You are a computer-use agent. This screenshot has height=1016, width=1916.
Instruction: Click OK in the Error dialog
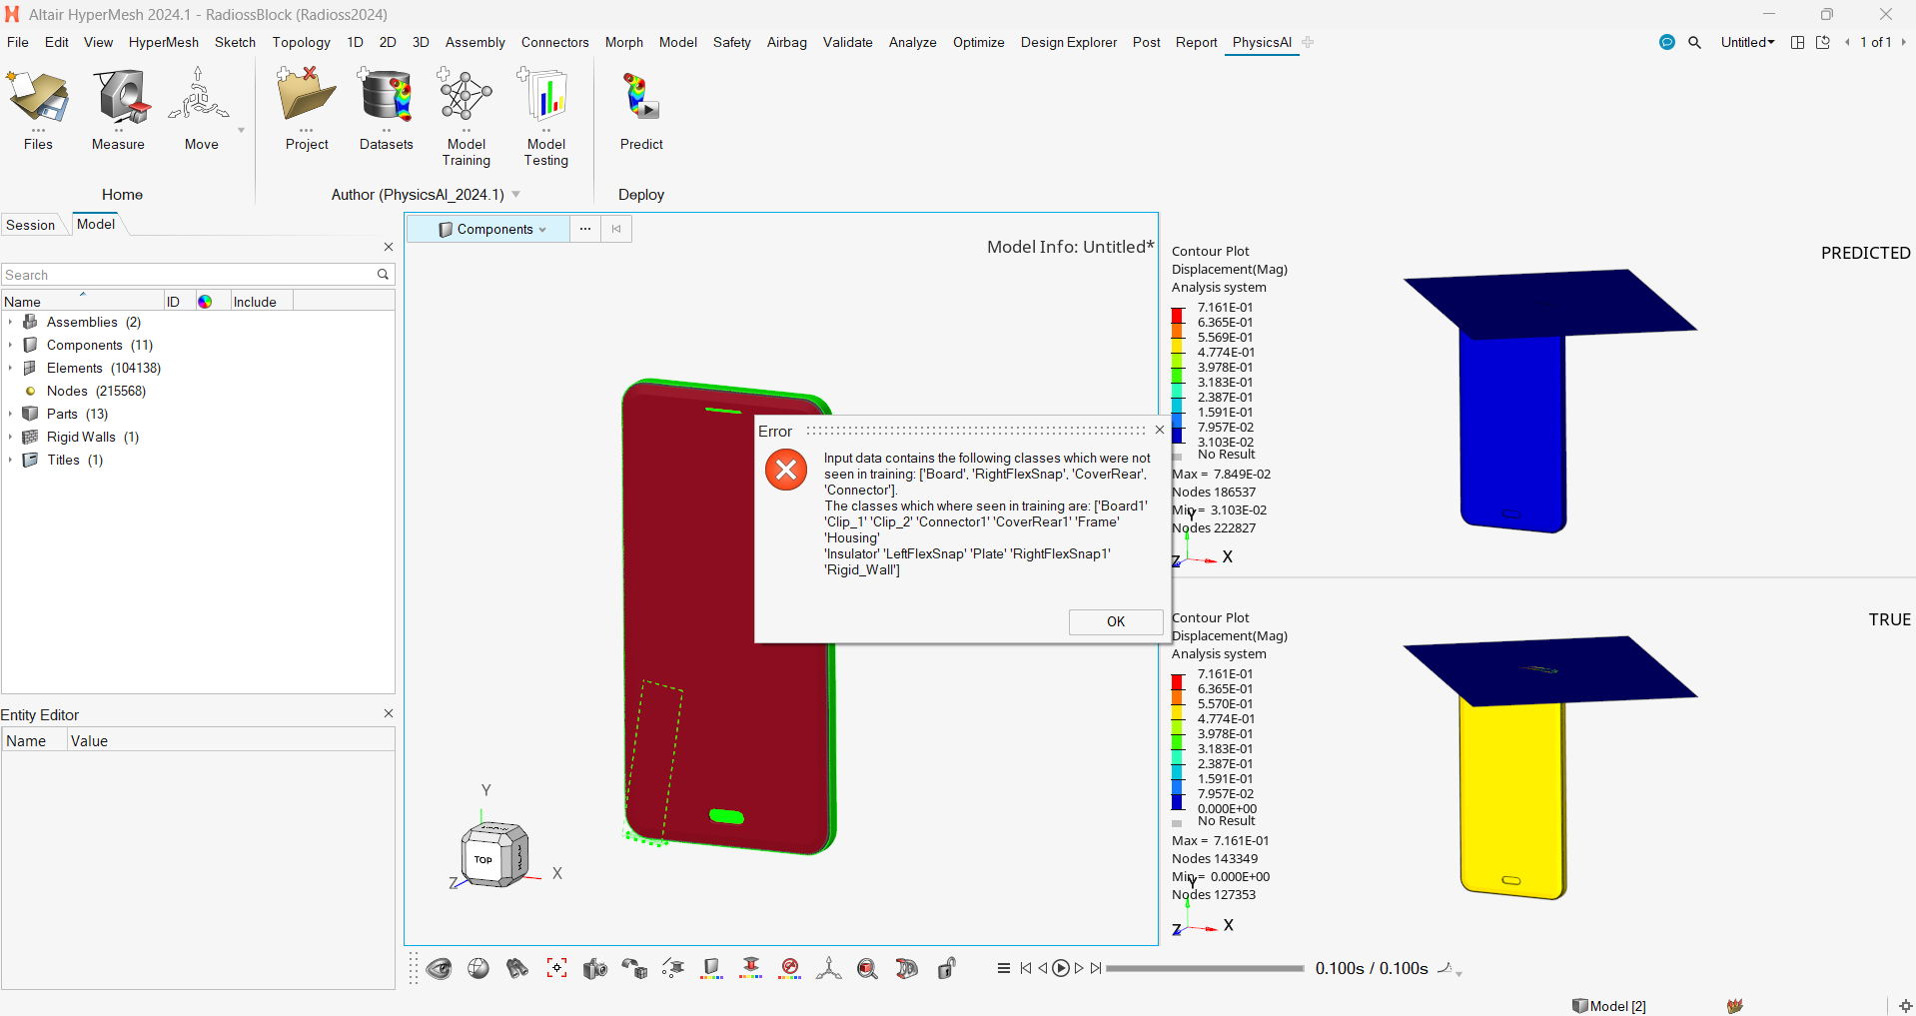click(1116, 621)
